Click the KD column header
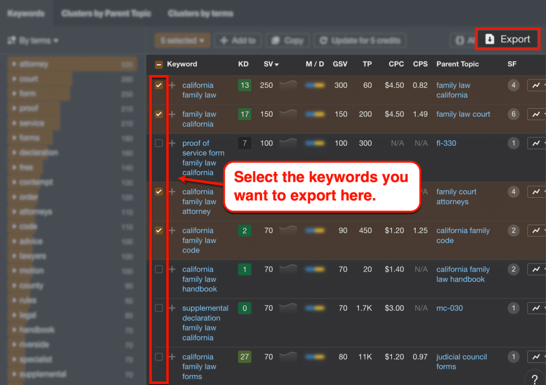The width and height of the screenshot is (546, 385). [x=243, y=64]
